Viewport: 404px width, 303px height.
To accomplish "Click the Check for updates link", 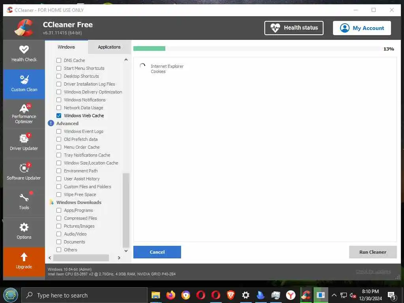I will pyautogui.click(x=373, y=271).
